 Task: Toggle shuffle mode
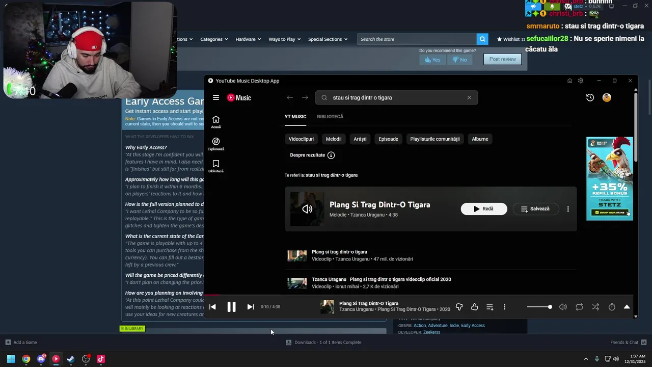pos(595,307)
